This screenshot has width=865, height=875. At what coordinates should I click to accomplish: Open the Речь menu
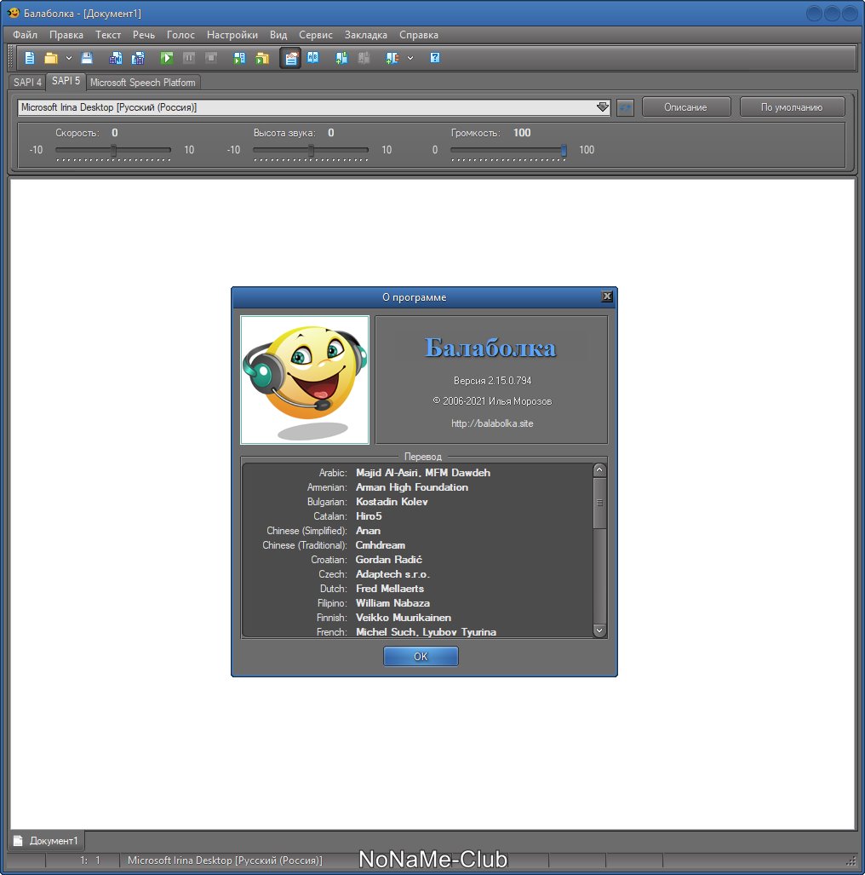[x=144, y=35]
